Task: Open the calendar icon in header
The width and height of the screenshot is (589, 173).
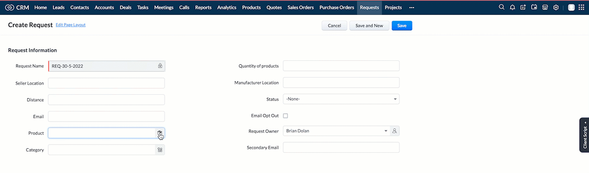Action: pos(534,7)
